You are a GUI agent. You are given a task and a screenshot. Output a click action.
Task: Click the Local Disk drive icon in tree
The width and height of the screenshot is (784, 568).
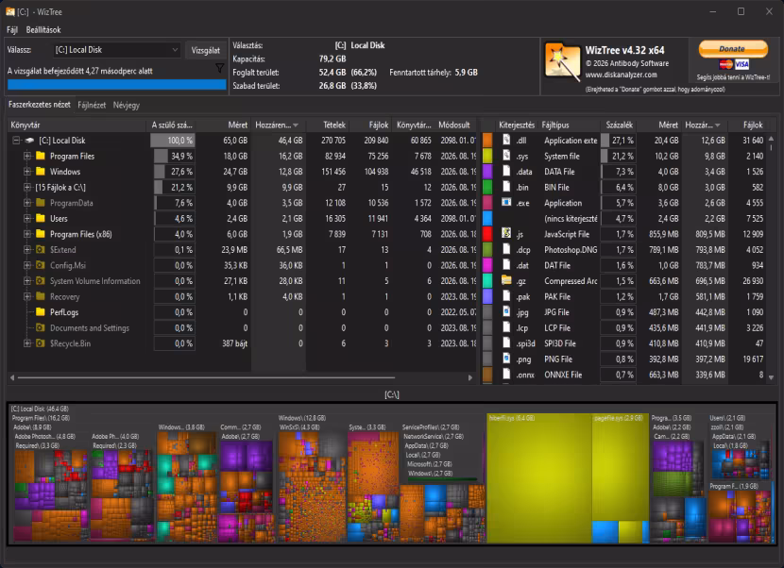(29, 141)
